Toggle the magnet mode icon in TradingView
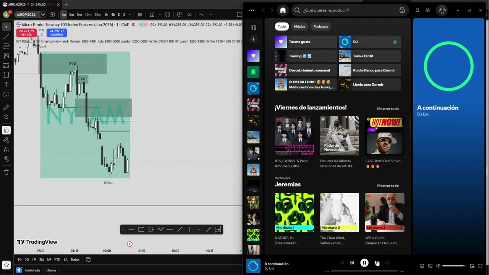The image size is (489, 275). point(6,130)
